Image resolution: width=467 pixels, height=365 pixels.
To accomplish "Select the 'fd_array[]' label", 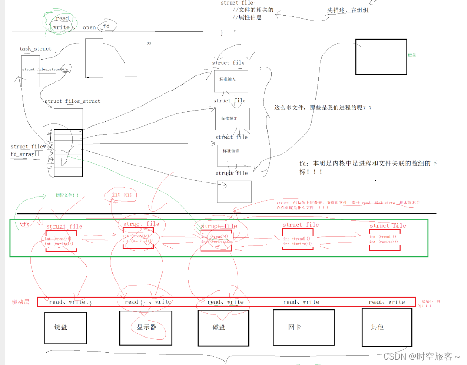I will pyautogui.click(x=25, y=154).
